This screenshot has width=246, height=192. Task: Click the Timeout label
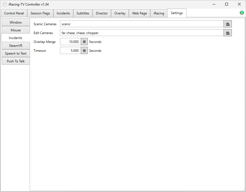pos(39,51)
